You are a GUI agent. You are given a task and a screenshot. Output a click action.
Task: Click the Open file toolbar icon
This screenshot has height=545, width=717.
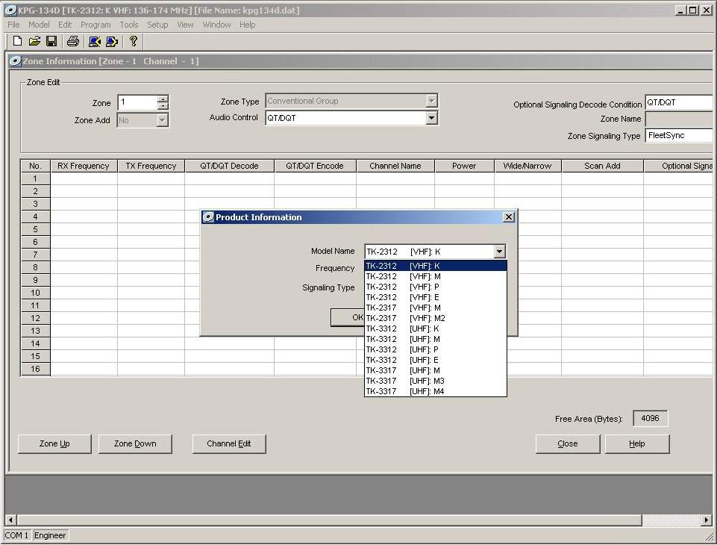(x=34, y=41)
